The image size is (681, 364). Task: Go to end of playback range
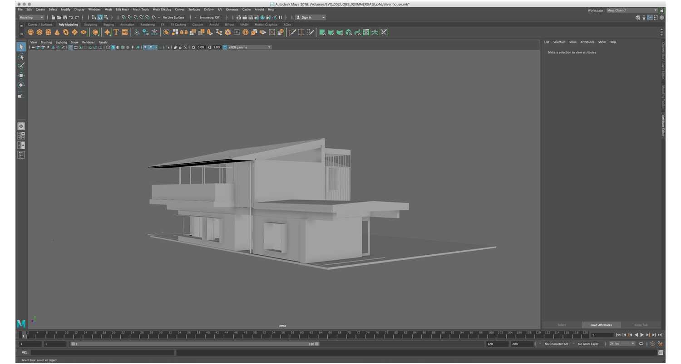click(x=660, y=335)
